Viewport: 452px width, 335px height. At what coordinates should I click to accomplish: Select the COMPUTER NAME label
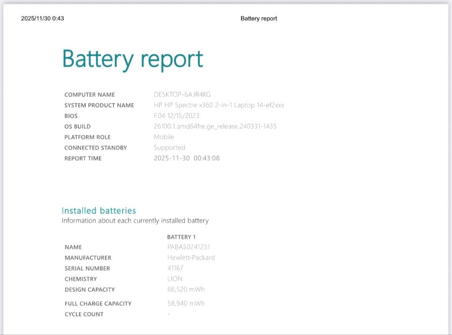click(89, 95)
